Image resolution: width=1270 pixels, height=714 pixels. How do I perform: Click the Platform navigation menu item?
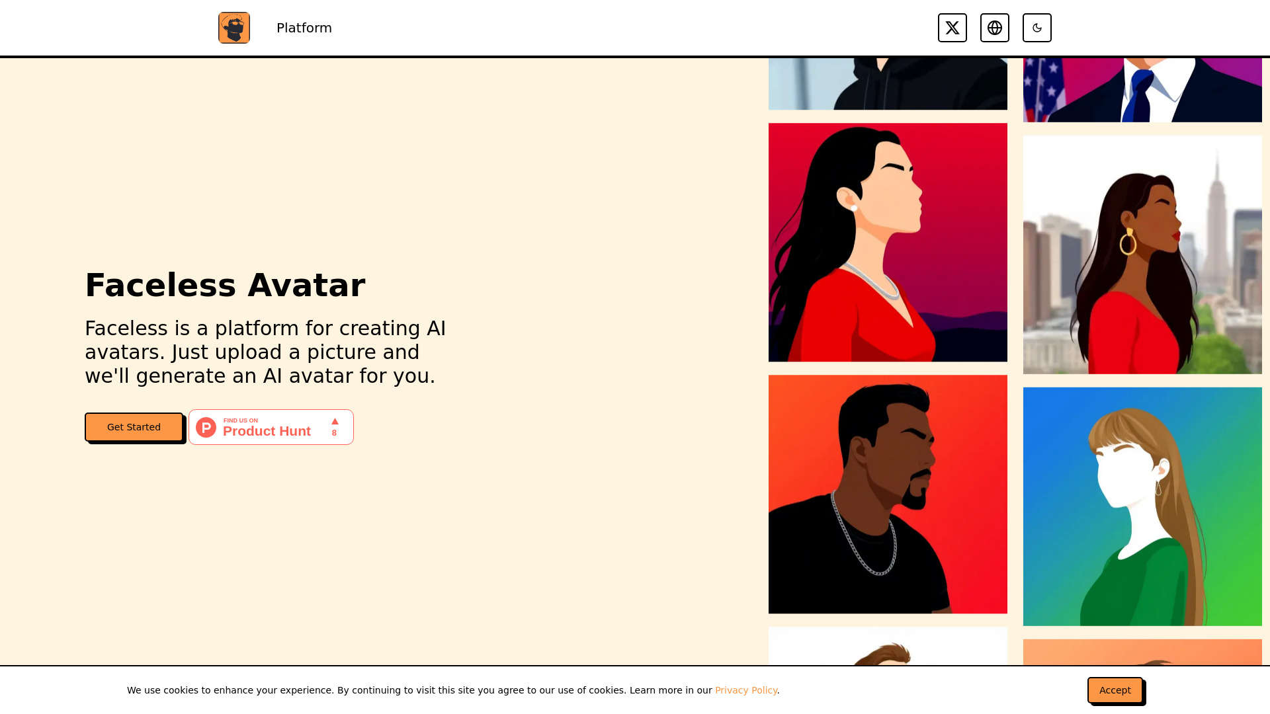pos(304,28)
